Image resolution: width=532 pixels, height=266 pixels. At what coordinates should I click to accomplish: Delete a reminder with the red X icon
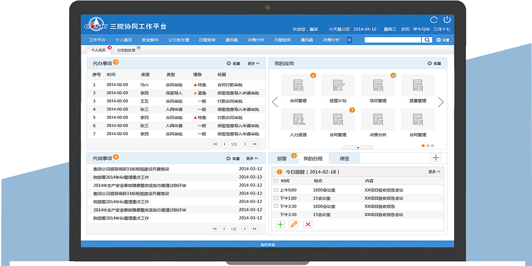pos(307,224)
